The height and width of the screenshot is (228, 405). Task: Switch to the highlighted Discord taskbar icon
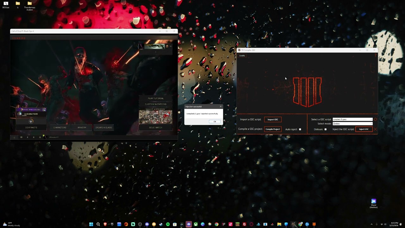pos(189,224)
